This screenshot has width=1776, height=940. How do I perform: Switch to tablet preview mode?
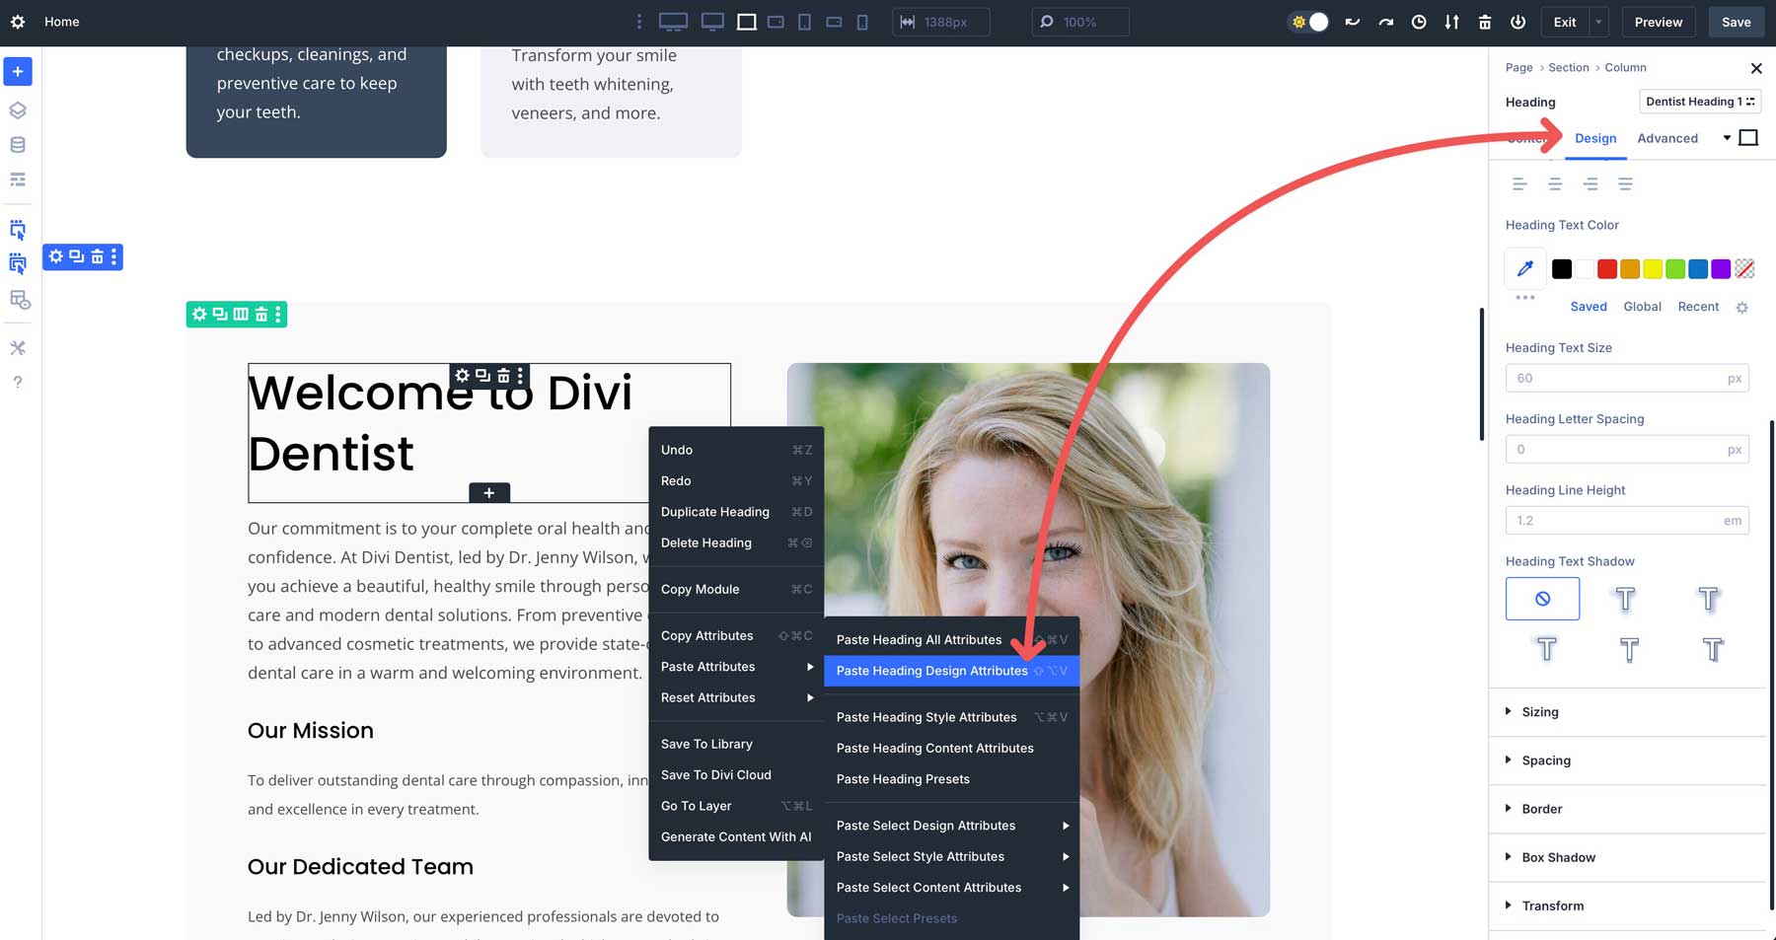click(x=806, y=21)
